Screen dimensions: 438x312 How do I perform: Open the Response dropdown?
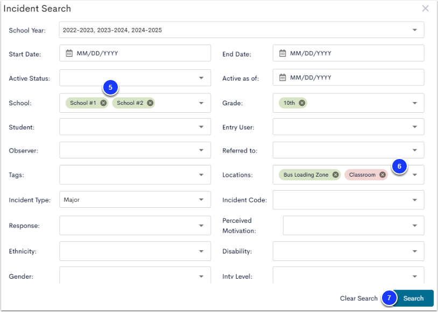point(135,226)
